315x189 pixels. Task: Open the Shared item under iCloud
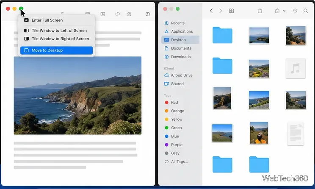(180, 83)
